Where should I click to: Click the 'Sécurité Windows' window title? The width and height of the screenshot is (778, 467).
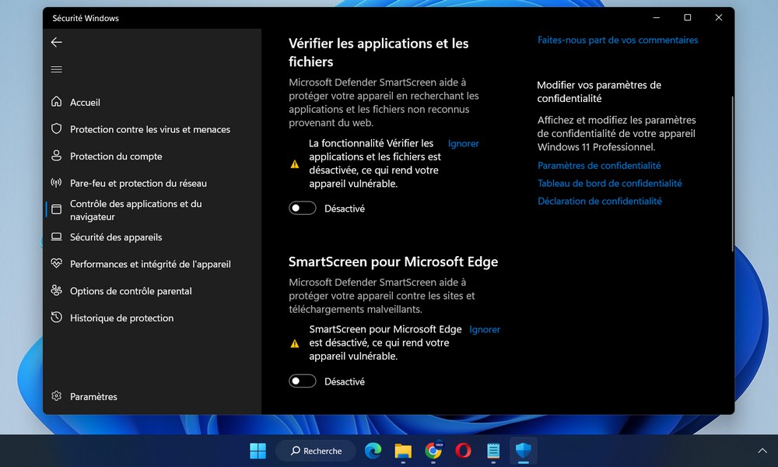coord(86,18)
